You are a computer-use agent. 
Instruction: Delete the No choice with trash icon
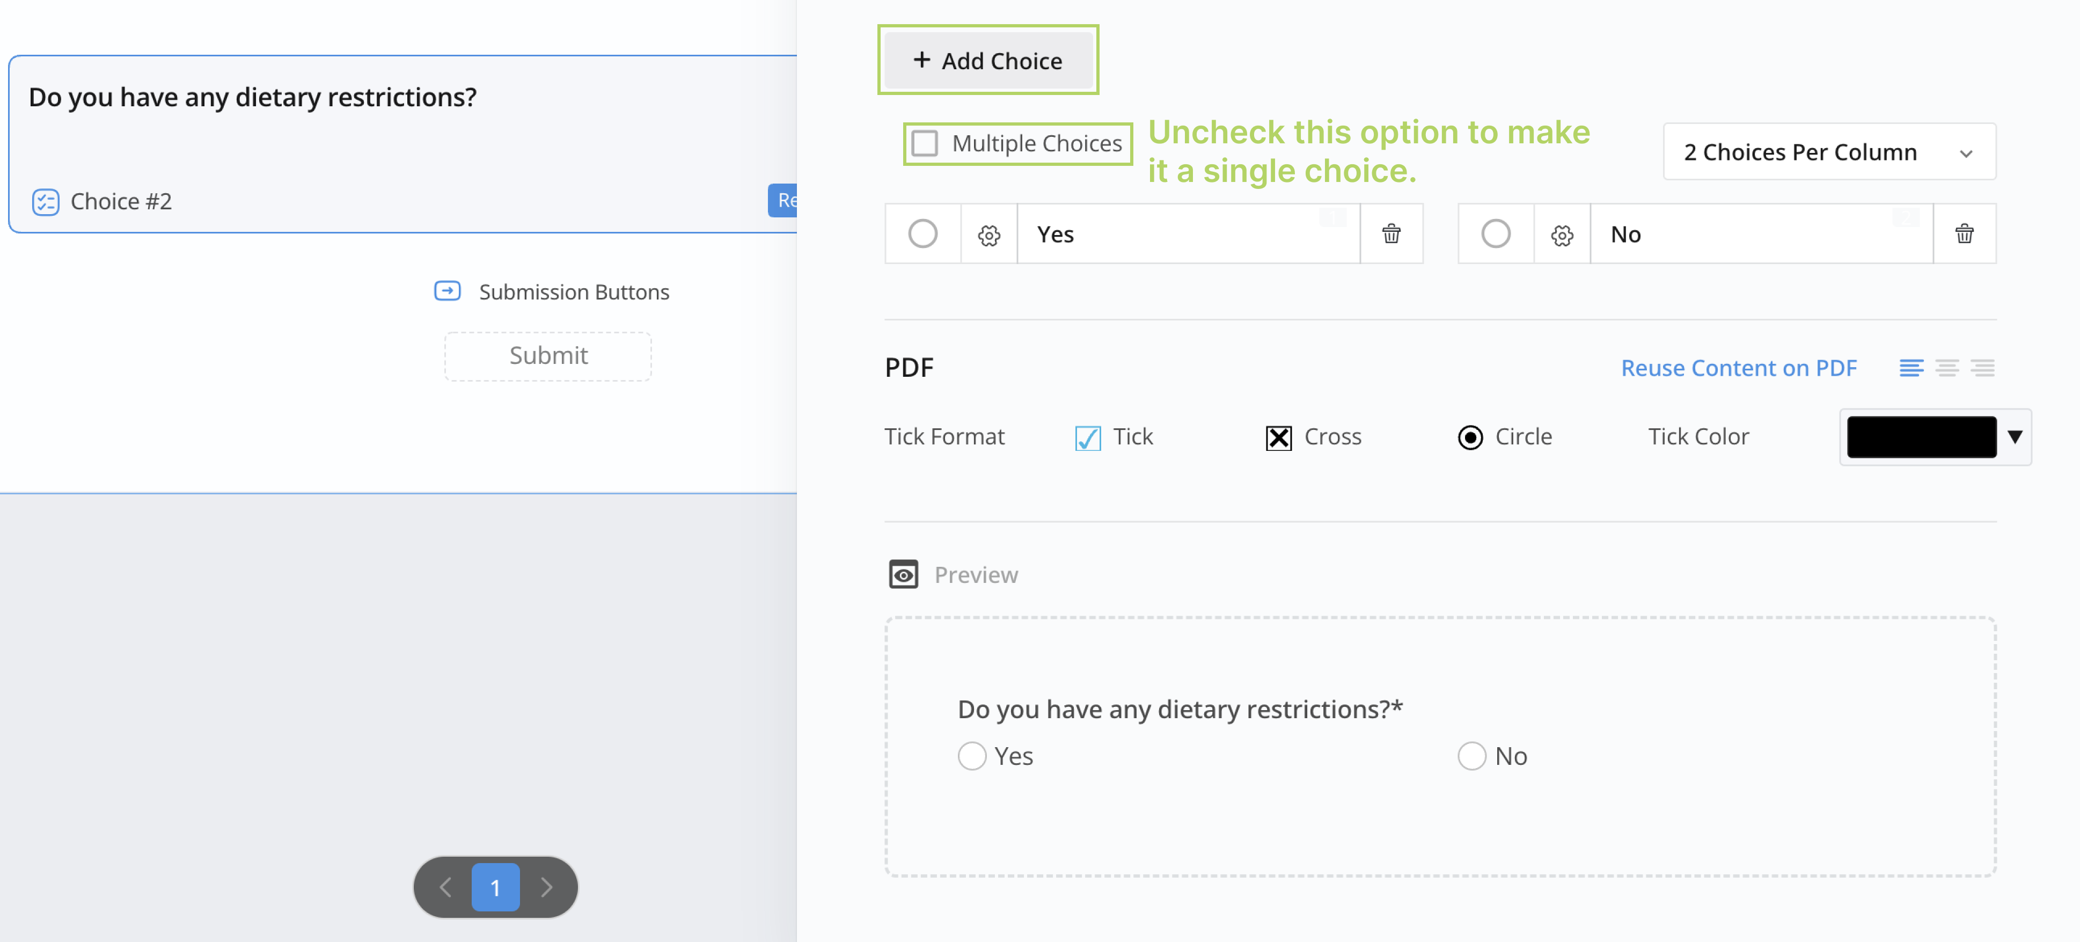point(1964,234)
